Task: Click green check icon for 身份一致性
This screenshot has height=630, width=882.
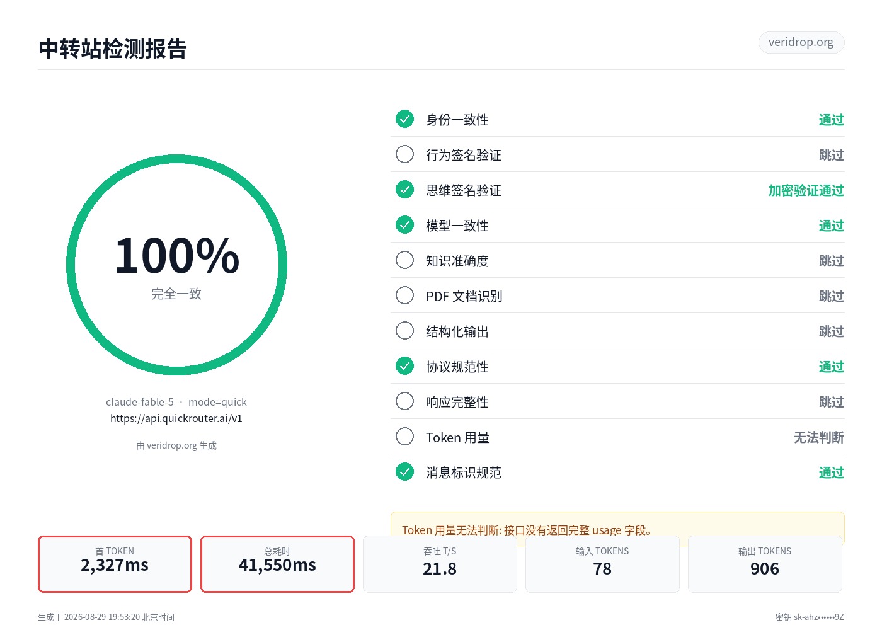Action: tap(404, 119)
